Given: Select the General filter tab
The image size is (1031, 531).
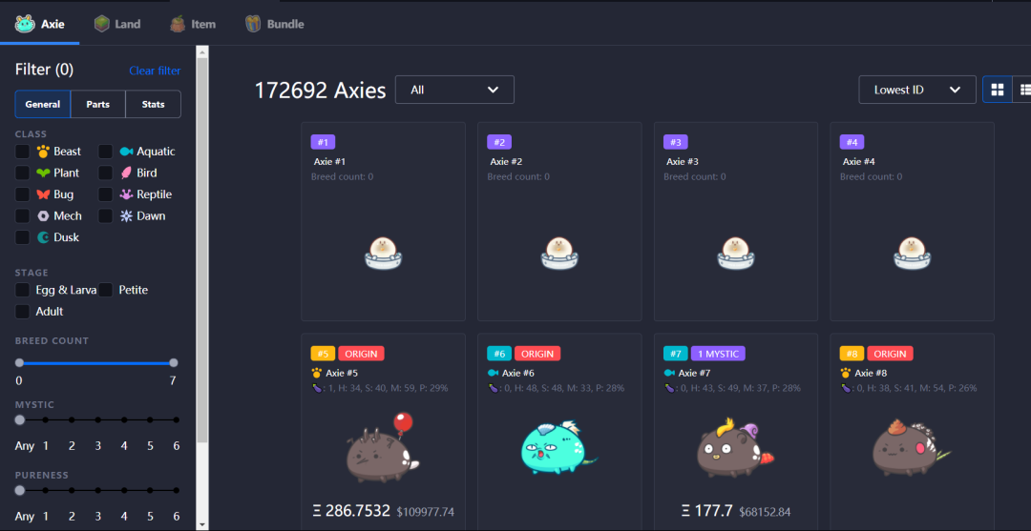Looking at the screenshot, I should (43, 104).
